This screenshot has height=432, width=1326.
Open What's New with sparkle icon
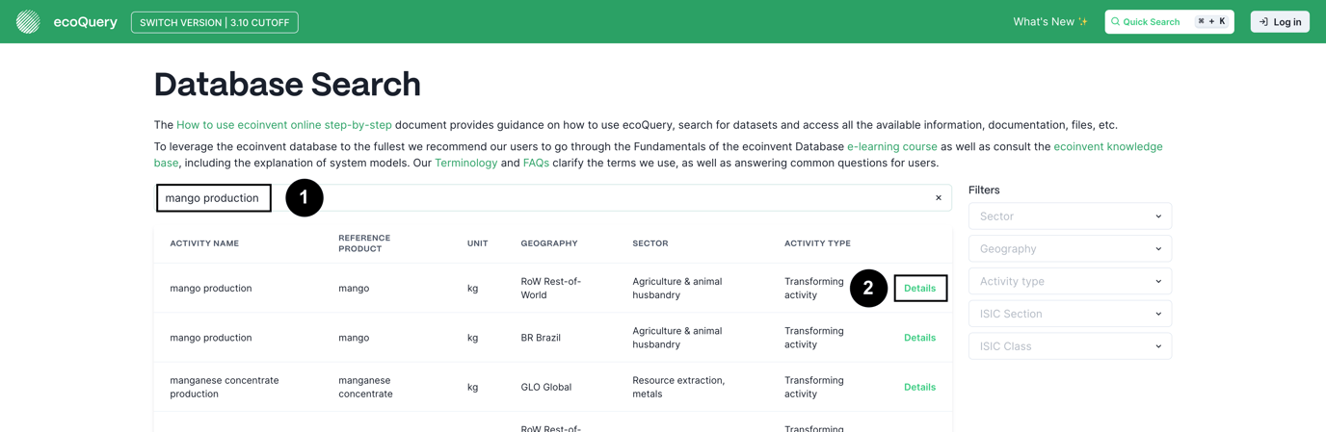(x=1049, y=21)
